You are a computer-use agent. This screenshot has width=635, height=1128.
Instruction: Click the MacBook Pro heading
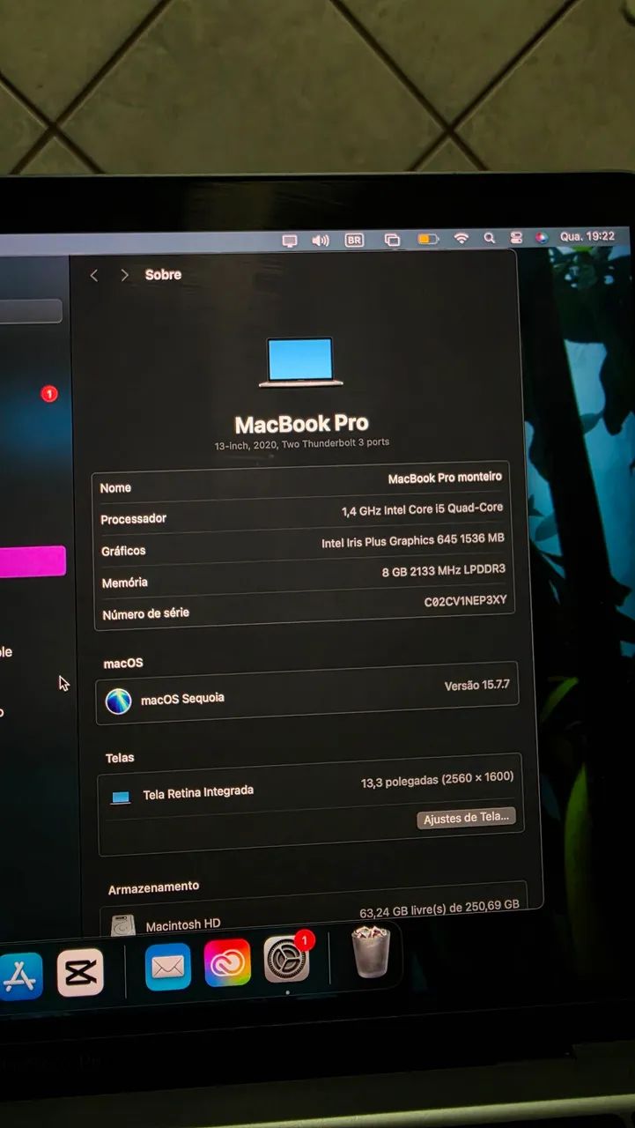pyautogui.click(x=301, y=424)
